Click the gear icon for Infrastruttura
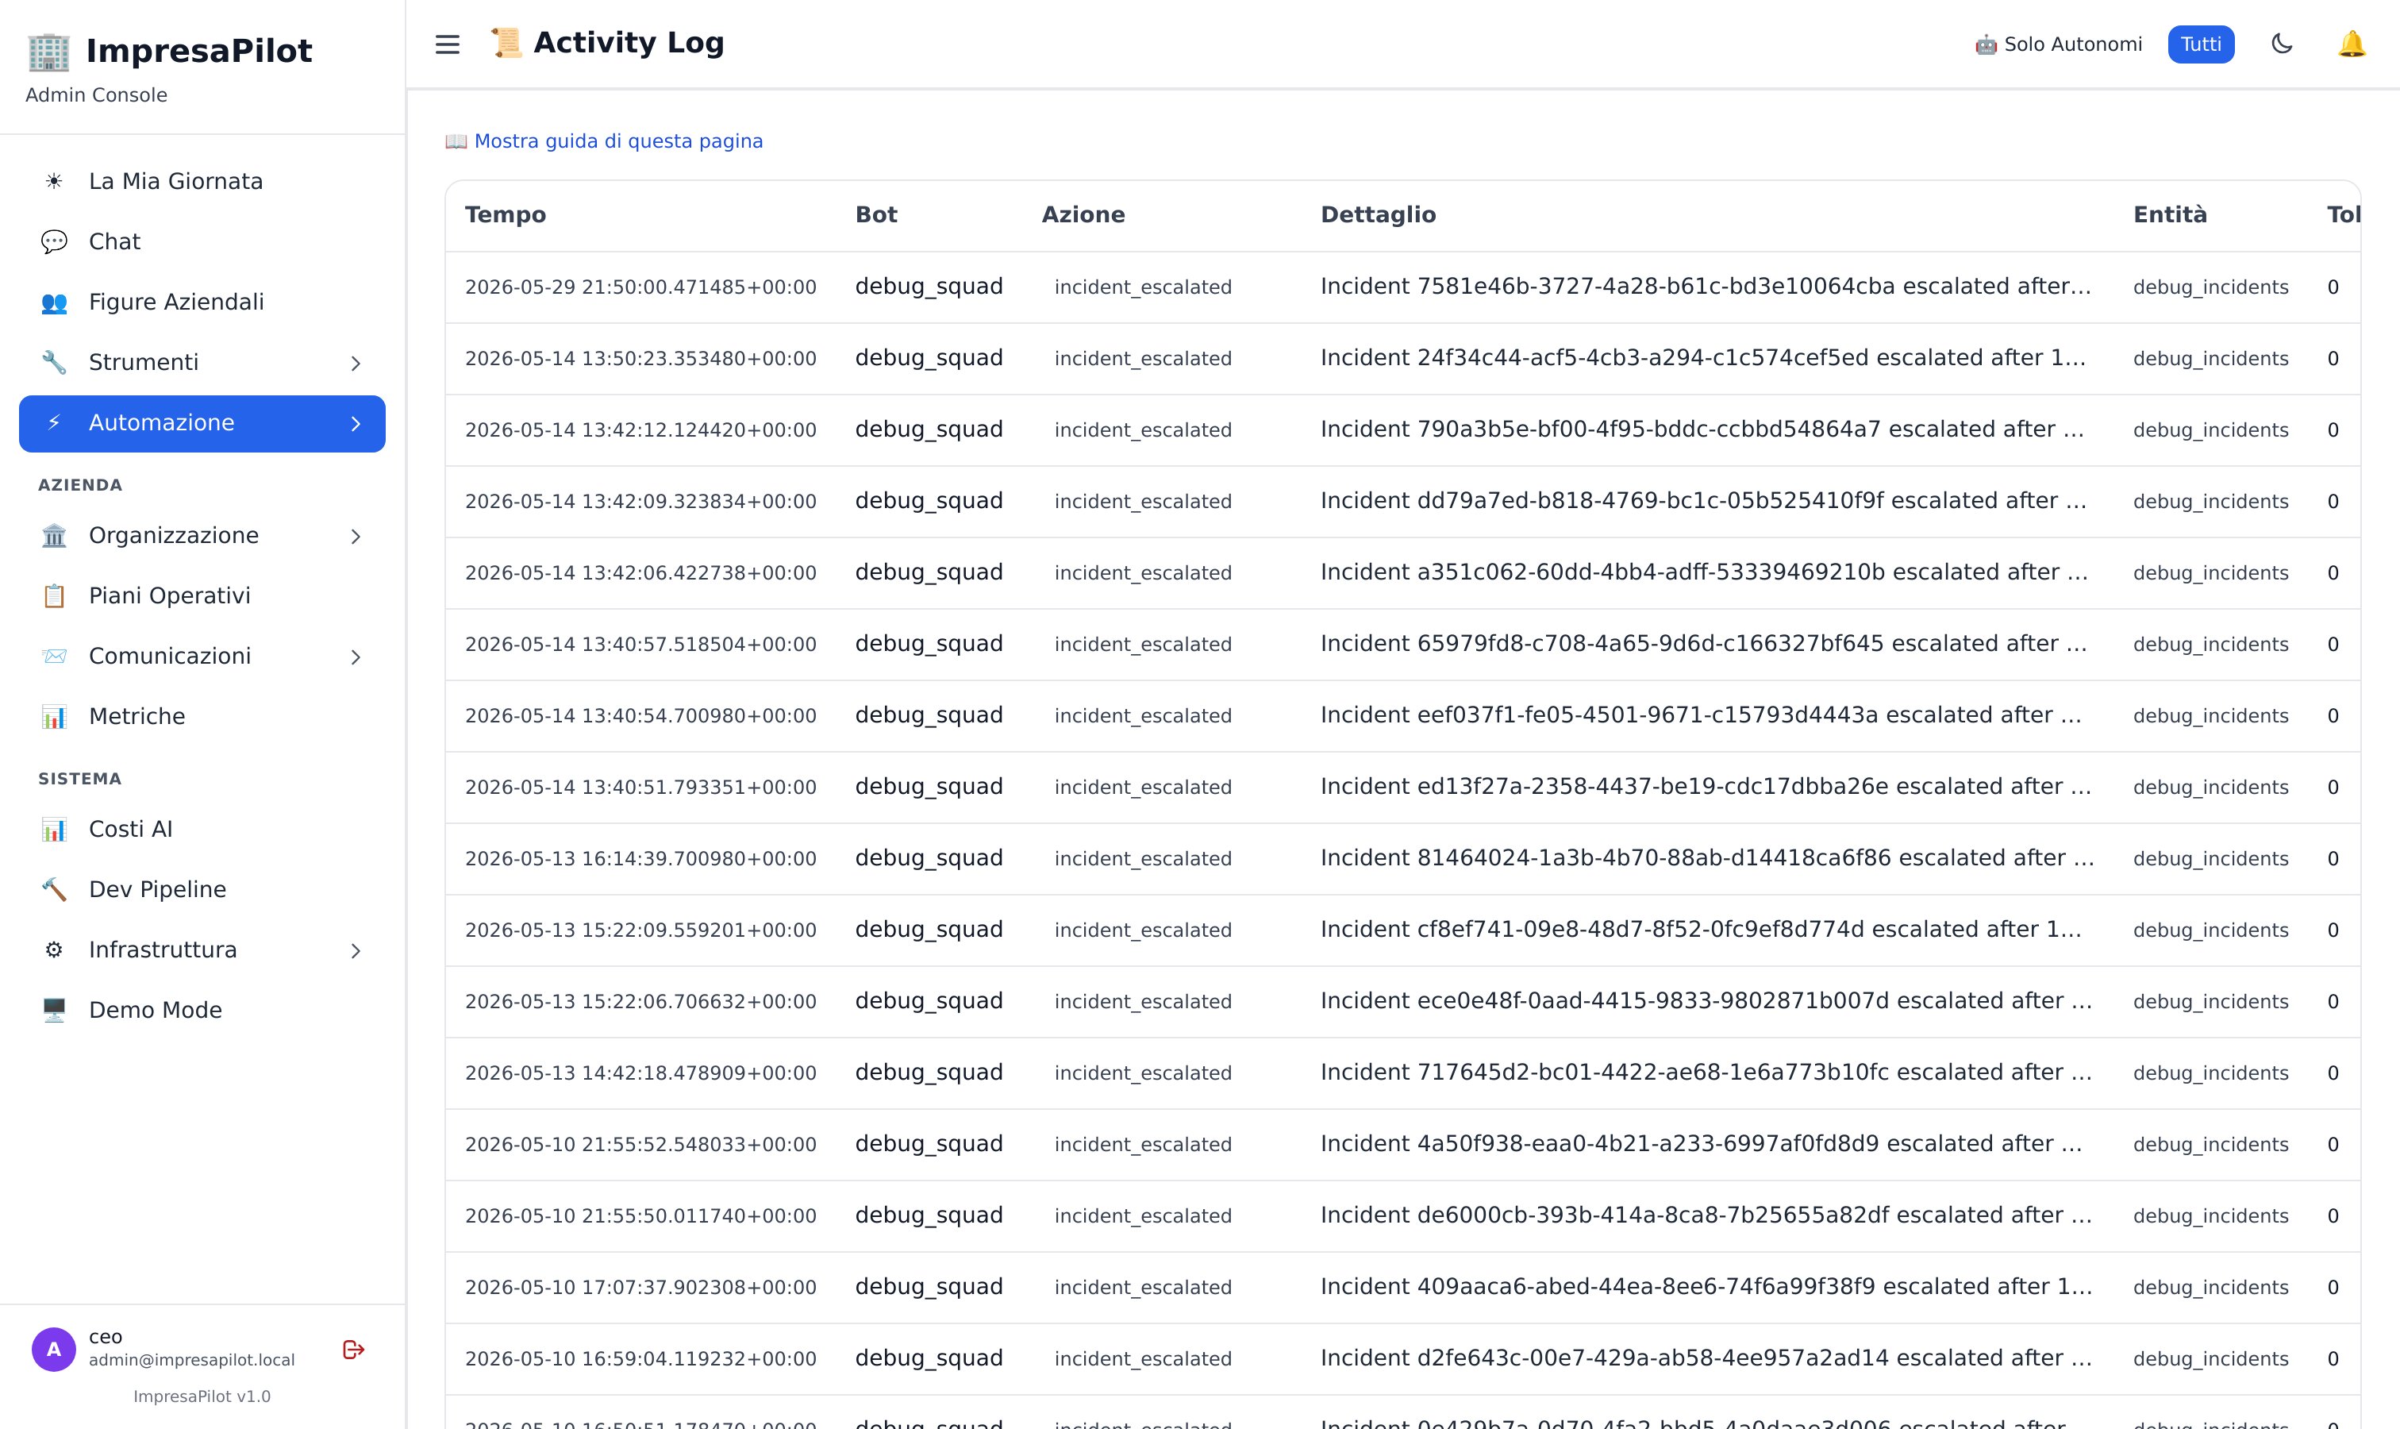 (x=54, y=949)
